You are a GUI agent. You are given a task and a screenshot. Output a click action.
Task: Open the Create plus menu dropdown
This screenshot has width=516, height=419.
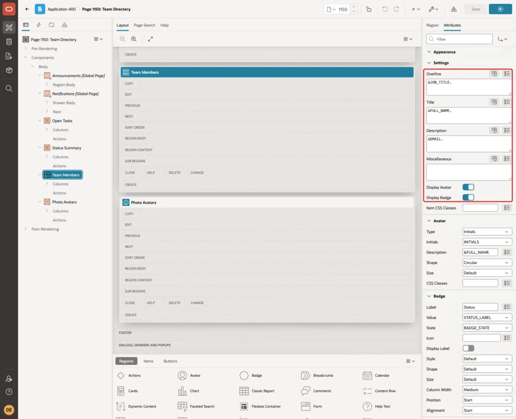416,9
